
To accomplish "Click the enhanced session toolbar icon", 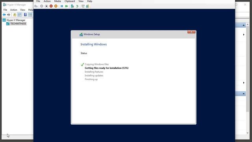I will [83, 6].
